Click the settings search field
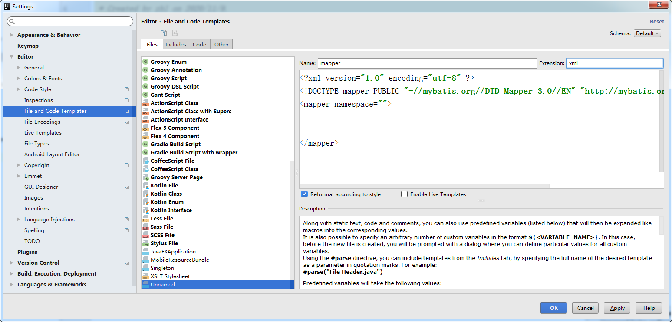The height and width of the screenshot is (322, 672). click(69, 21)
